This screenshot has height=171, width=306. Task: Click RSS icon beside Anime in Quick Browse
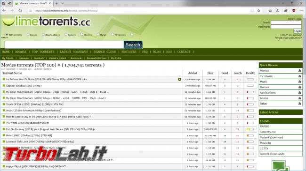tap(299, 98)
